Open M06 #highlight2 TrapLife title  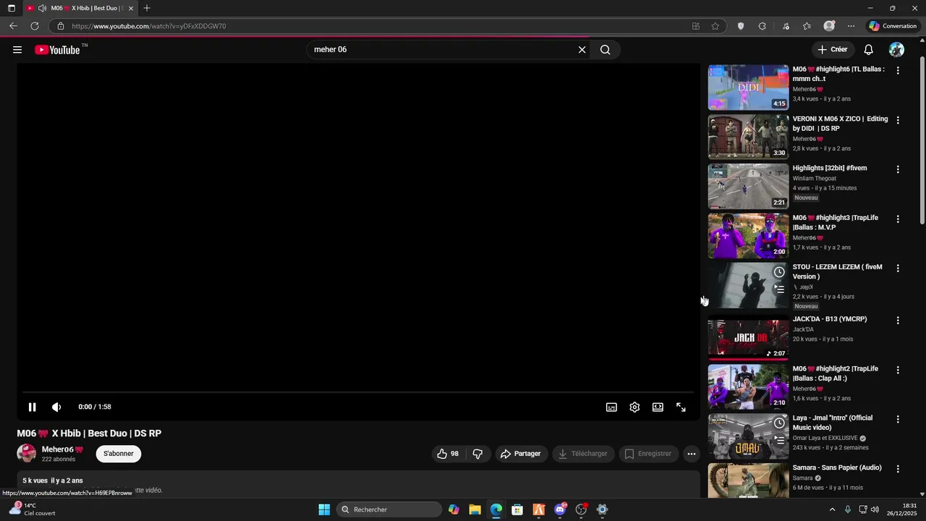click(x=836, y=373)
